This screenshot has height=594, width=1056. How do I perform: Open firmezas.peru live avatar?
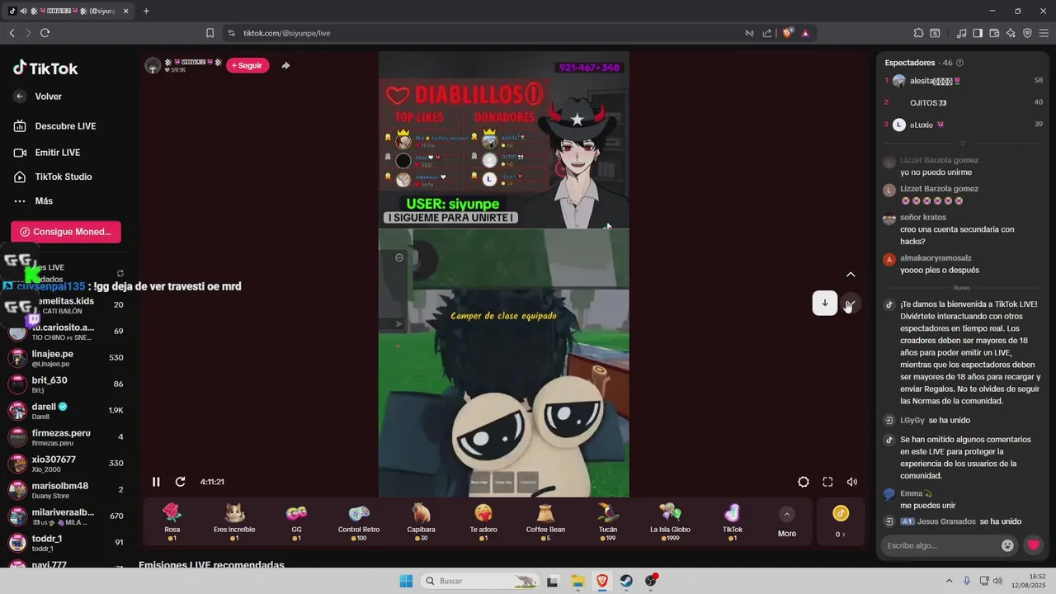(17, 437)
